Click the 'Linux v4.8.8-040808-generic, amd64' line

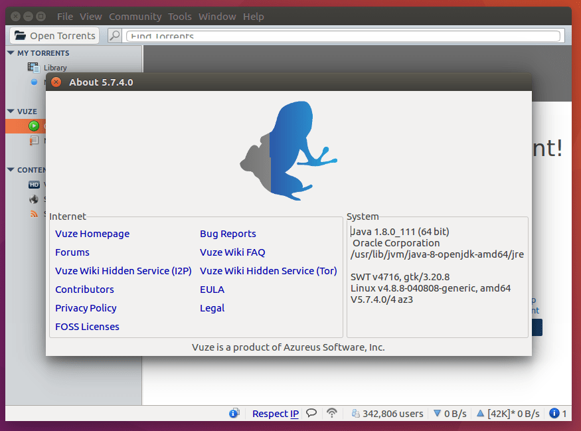click(430, 288)
